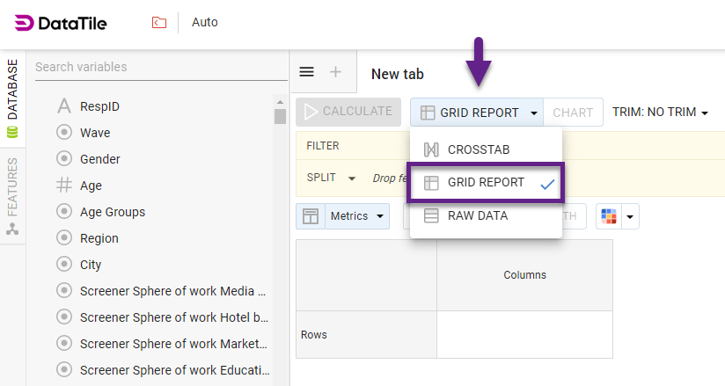
Task: Click the DataTile logo icon
Action: tap(25, 23)
